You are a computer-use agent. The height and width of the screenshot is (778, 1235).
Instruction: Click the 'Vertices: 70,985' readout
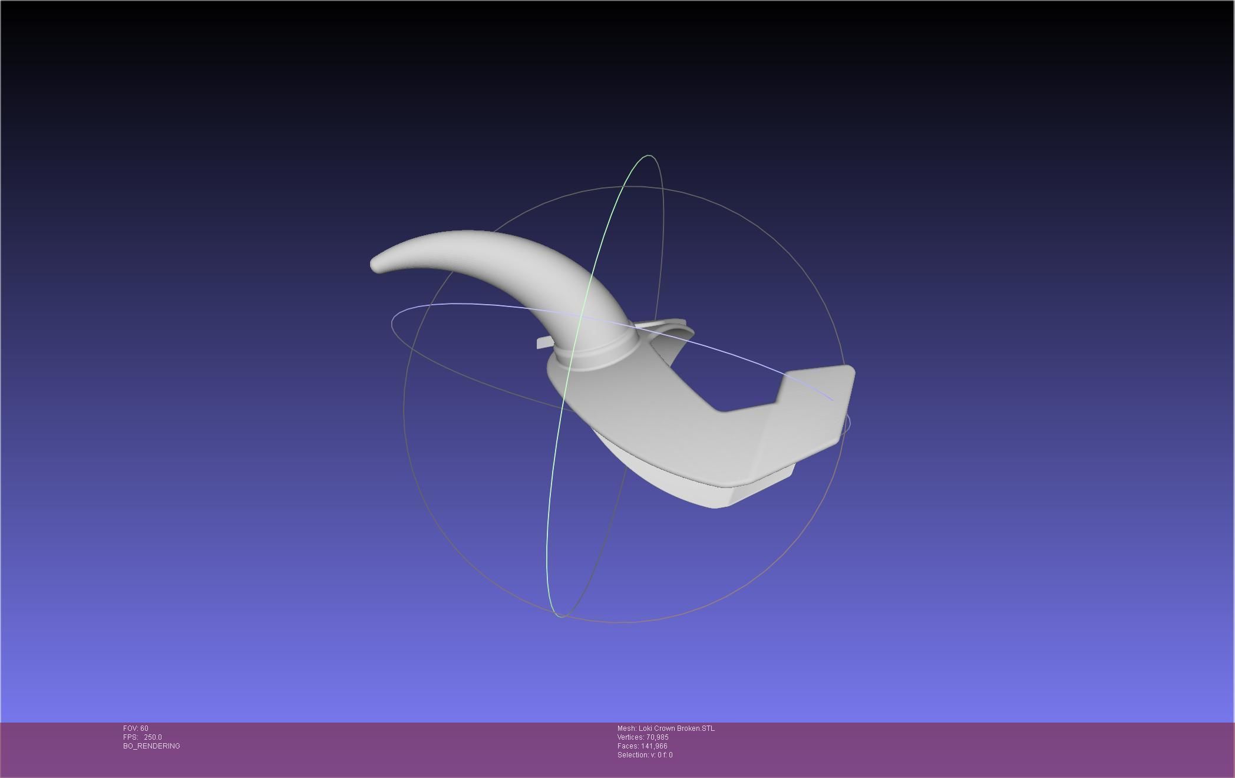click(643, 737)
